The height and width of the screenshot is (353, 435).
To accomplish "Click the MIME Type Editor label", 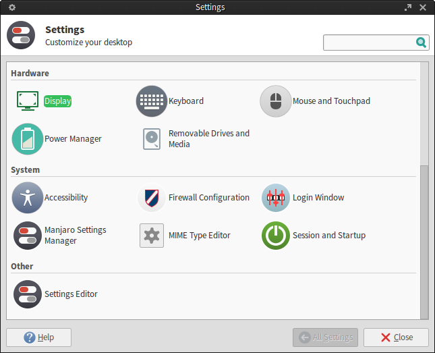I will click(x=200, y=236).
